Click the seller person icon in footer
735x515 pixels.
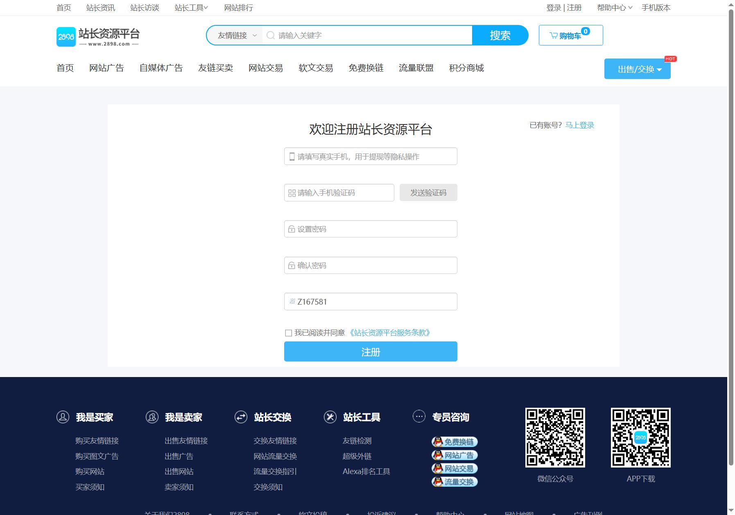point(152,417)
